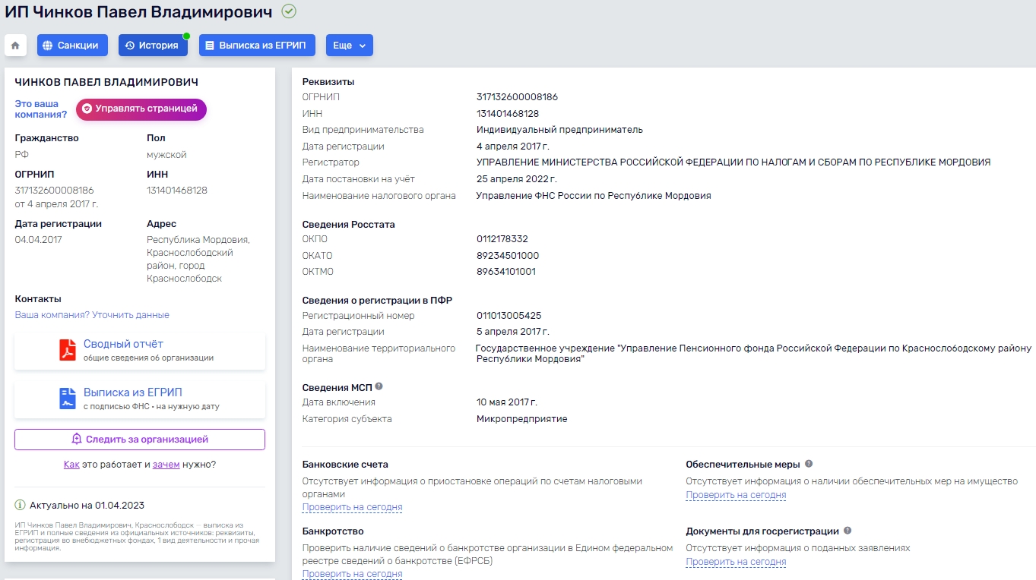The width and height of the screenshot is (1036, 580).
Task: Click the sidebar heading ЧИНКОВ ПАВЕЛ ВЛАДИМИРОВИЧ
Action: click(106, 82)
